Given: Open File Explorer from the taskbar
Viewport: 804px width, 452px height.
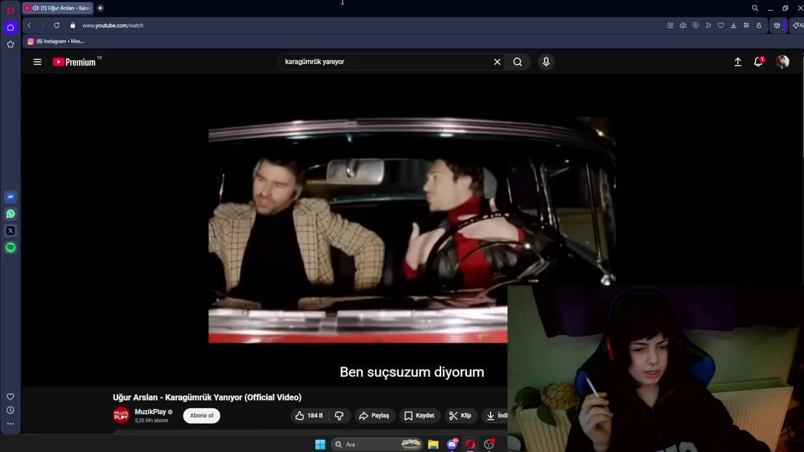Looking at the screenshot, I should pyautogui.click(x=433, y=444).
